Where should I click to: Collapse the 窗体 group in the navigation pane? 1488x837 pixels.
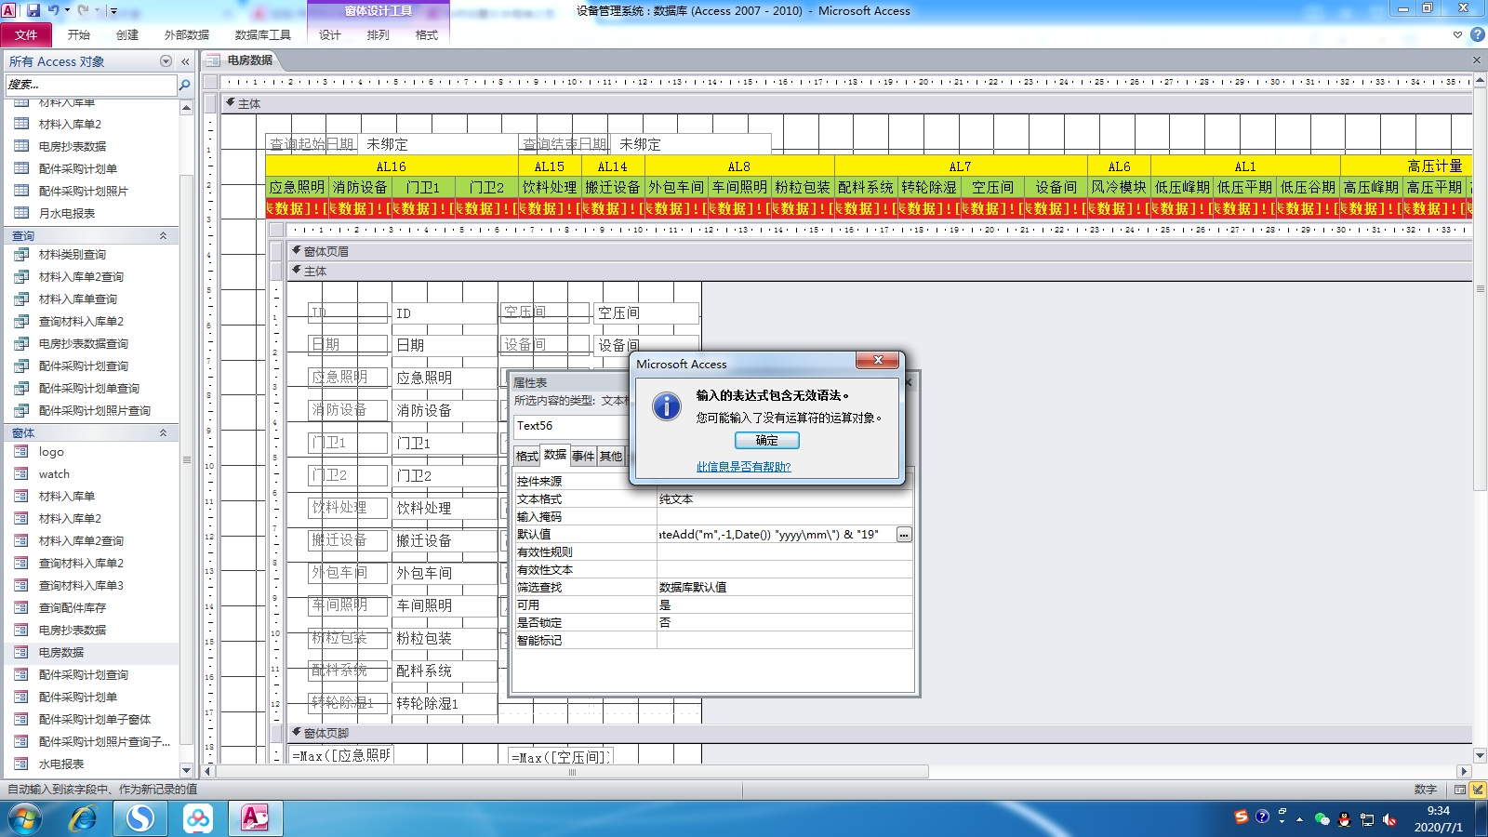(164, 433)
